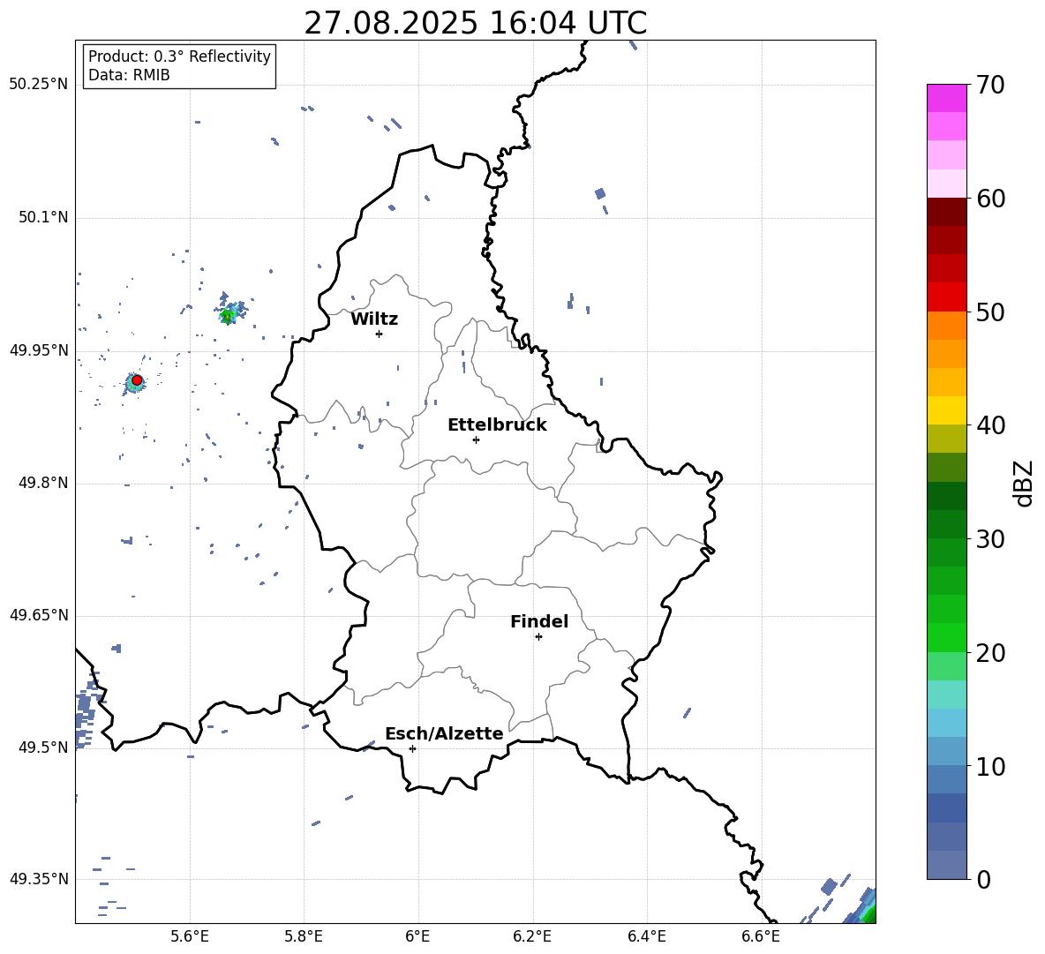Click the 49.35°N latitude label

click(x=39, y=879)
